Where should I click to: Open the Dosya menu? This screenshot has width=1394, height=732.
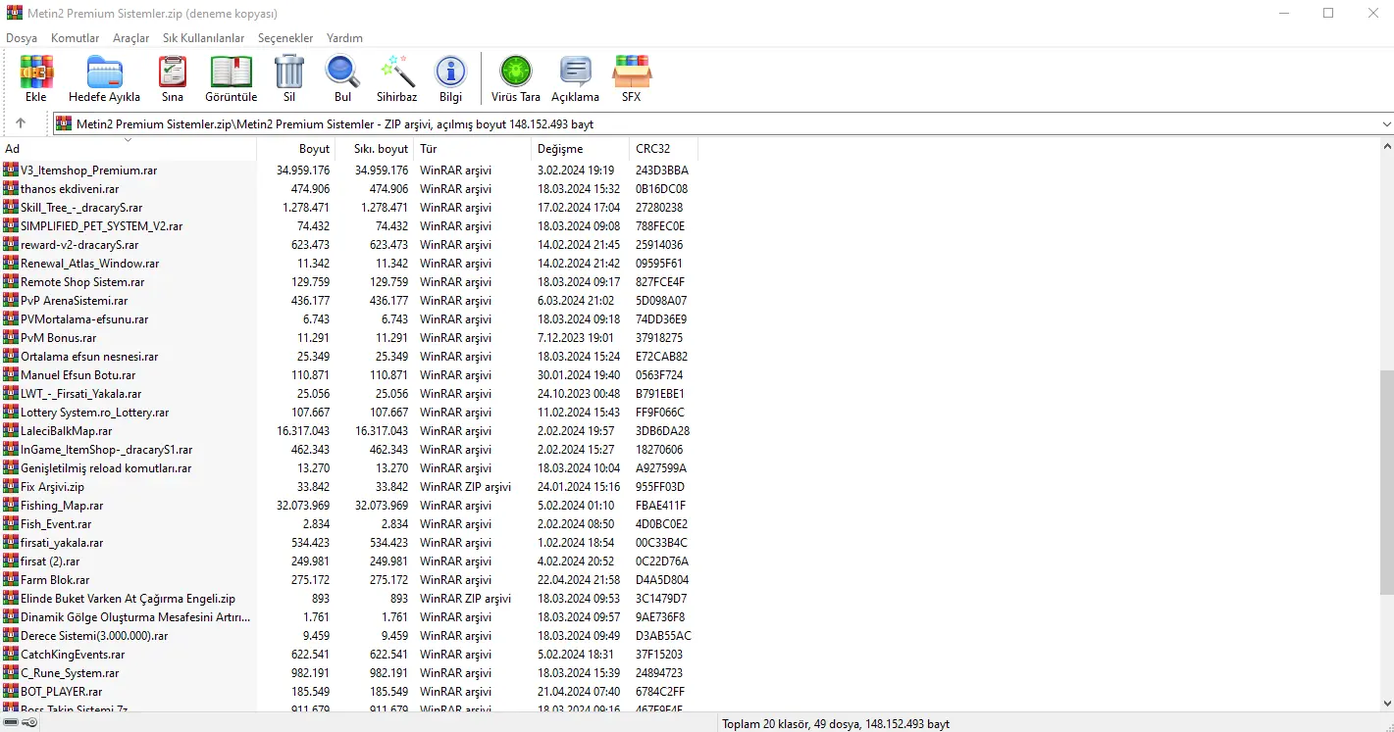tap(22, 38)
